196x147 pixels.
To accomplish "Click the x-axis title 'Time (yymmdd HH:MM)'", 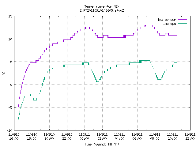I will point(102,145).
